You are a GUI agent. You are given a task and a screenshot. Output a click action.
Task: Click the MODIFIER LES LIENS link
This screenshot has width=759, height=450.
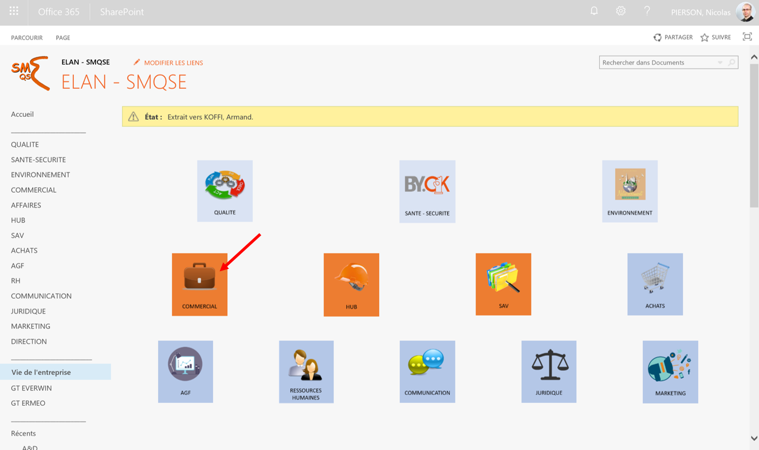click(168, 62)
